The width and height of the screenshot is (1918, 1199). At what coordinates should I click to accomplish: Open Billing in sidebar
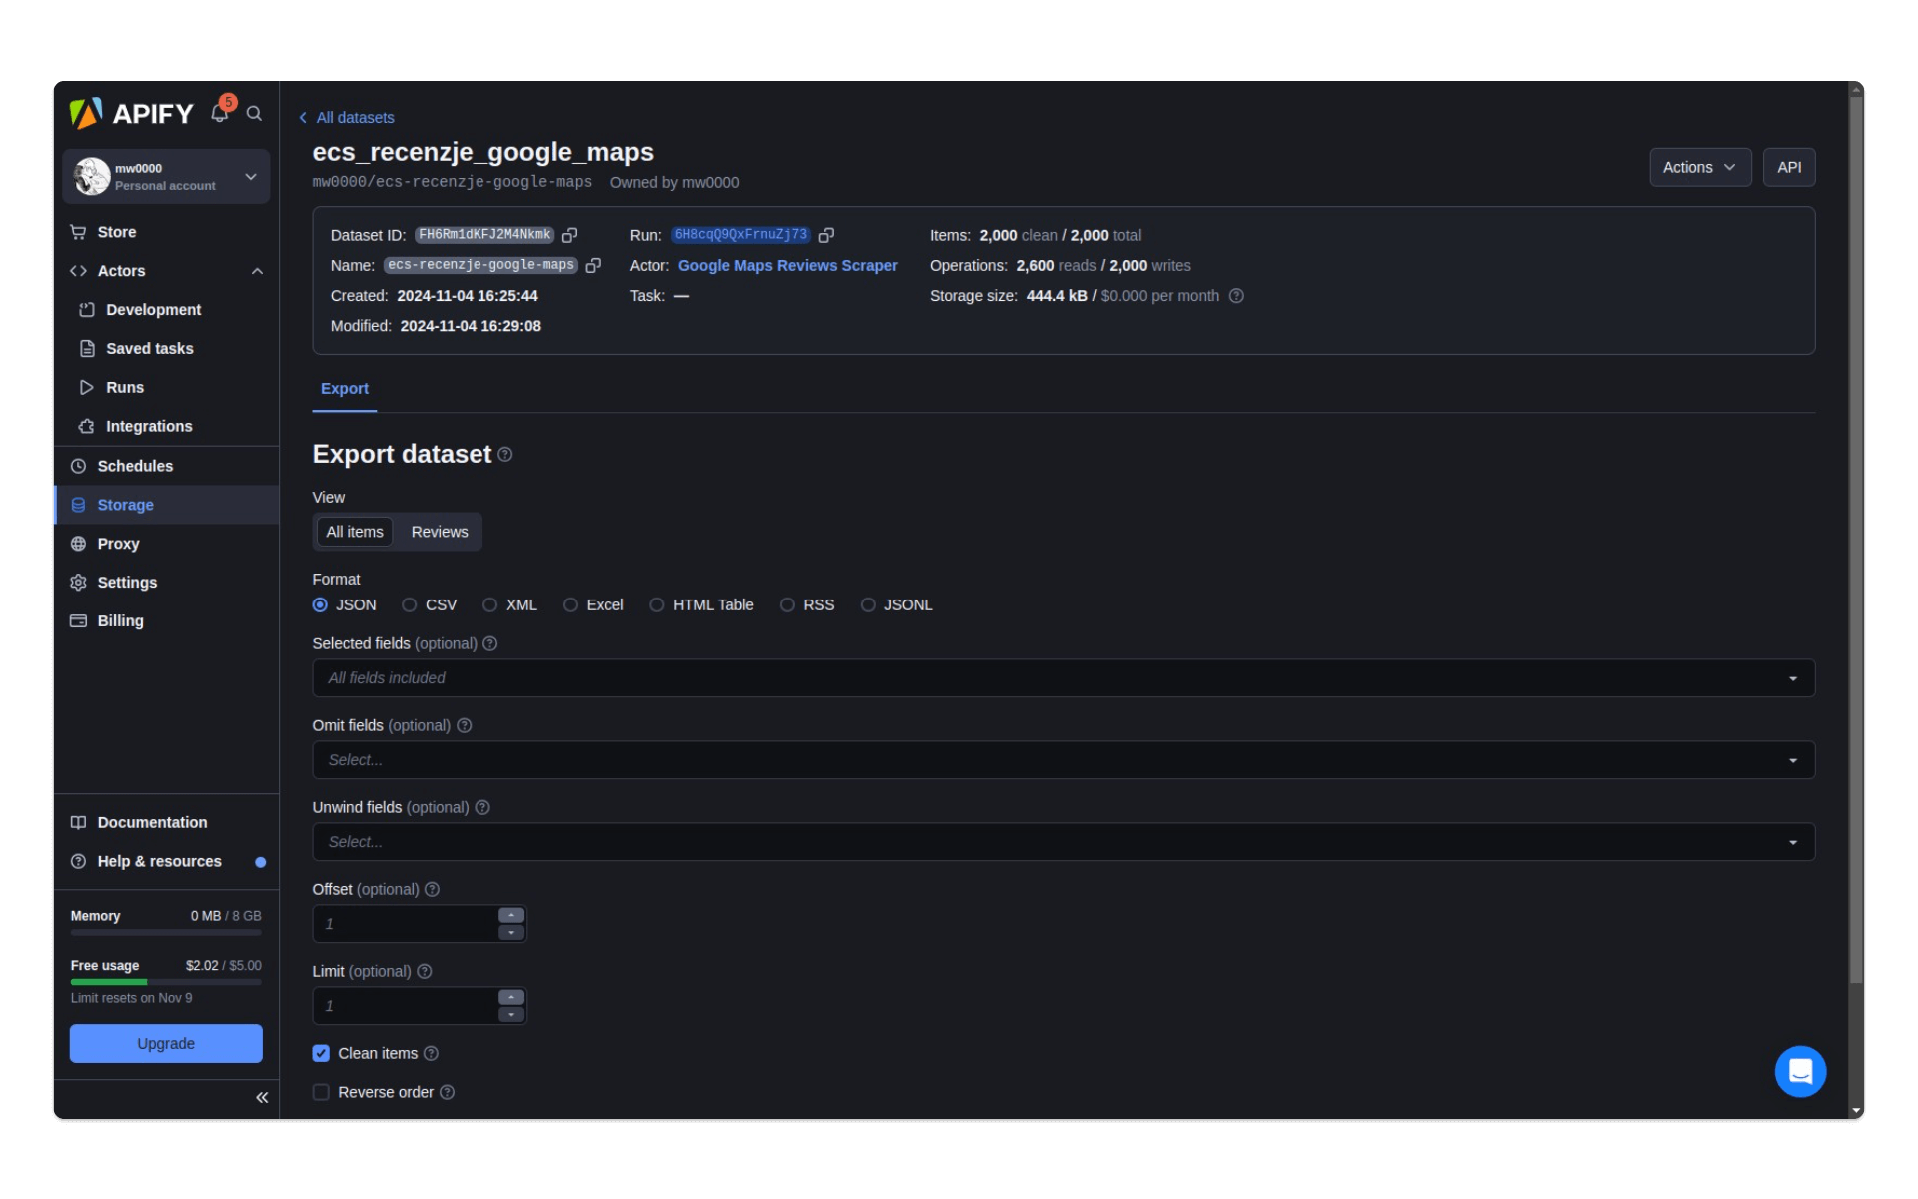pos(166,621)
